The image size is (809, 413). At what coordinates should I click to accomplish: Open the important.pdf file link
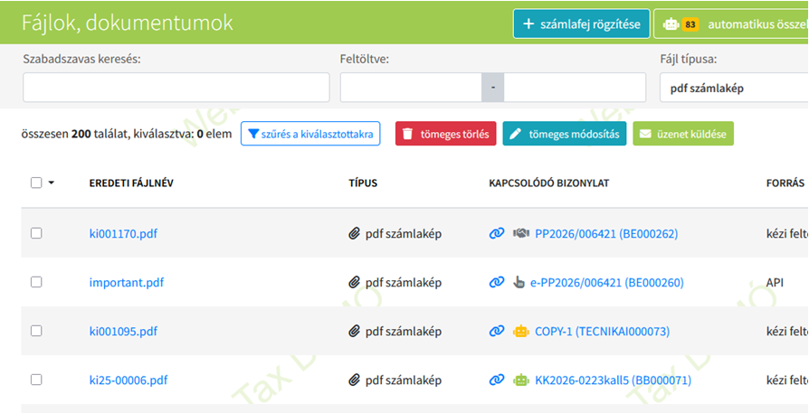127,282
